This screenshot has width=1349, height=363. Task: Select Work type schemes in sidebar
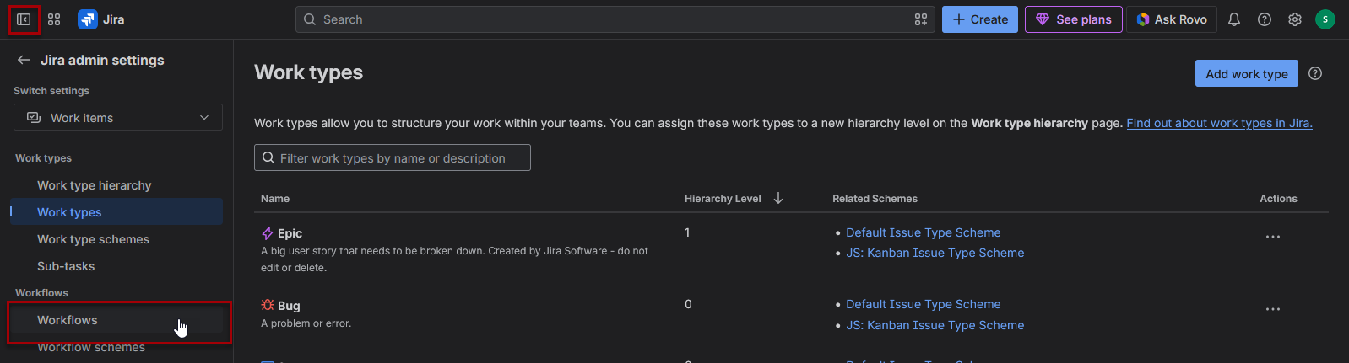[x=116, y=239]
